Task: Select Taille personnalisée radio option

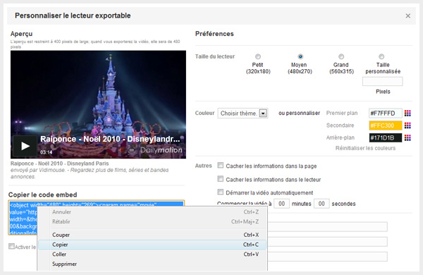Action: [381, 56]
